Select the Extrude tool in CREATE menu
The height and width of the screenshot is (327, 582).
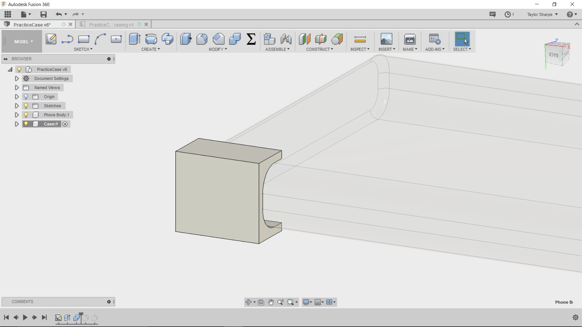pos(135,39)
